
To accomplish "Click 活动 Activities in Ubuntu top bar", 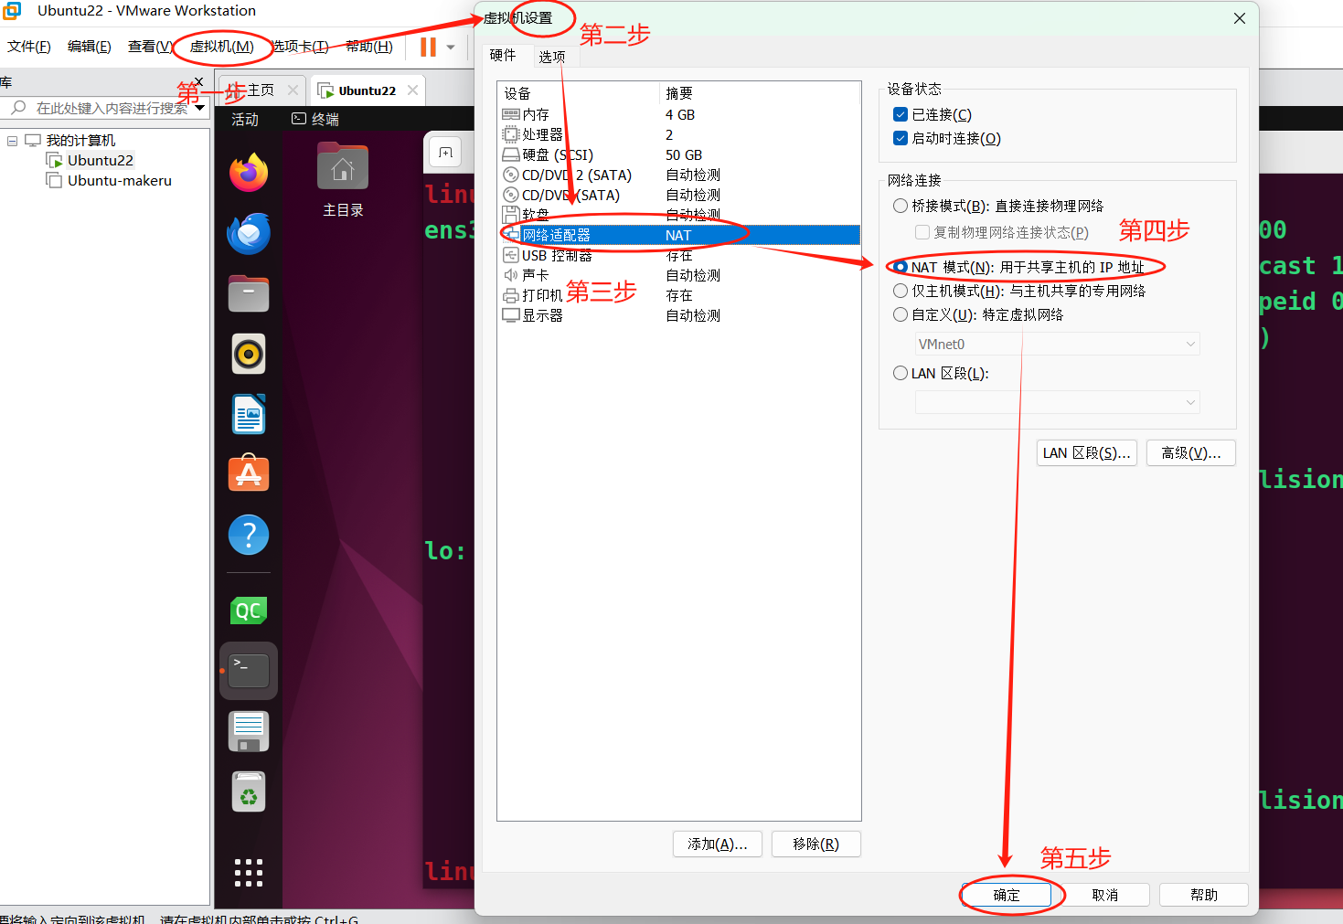I will pyautogui.click(x=244, y=119).
